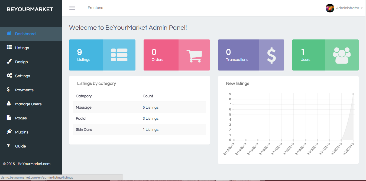366x181 pixels.
Task: Click the Count column header
Action: [x=148, y=96]
